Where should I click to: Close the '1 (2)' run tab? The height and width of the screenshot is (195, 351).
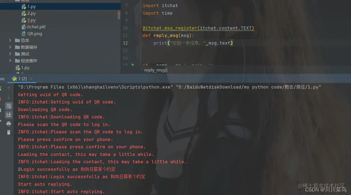tap(31, 79)
